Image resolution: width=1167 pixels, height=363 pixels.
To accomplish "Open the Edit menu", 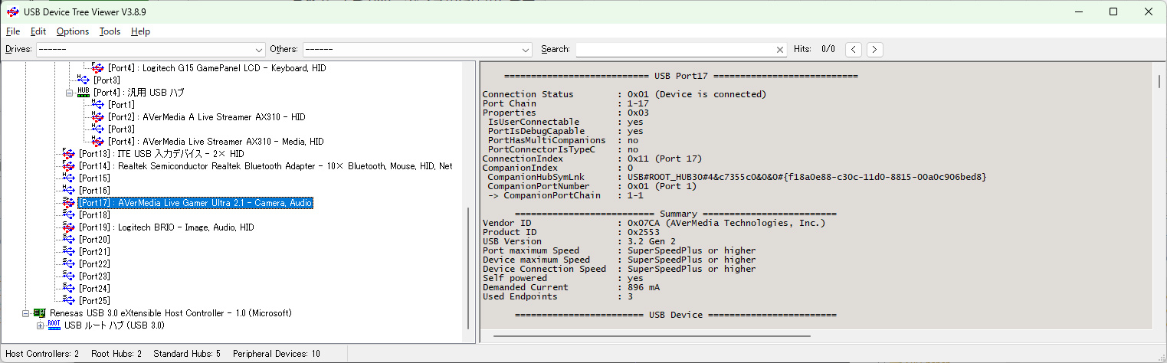I will (x=38, y=31).
